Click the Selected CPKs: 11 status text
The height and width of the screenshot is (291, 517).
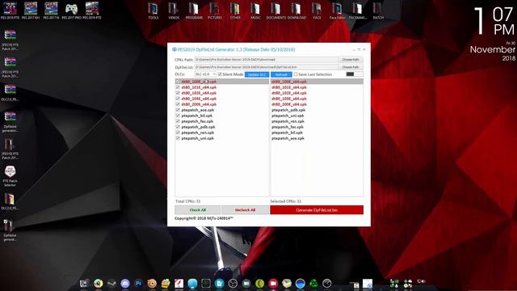coord(285,201)
